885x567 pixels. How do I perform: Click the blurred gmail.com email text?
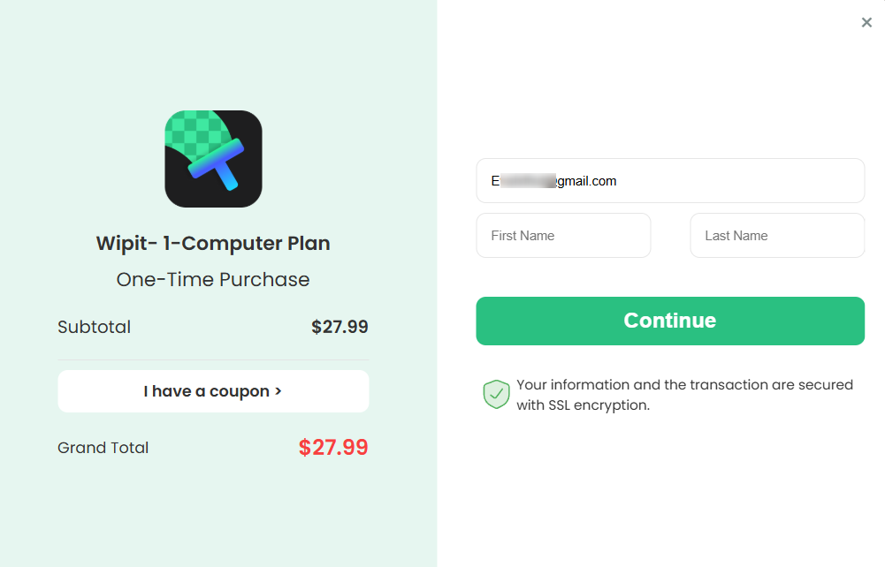click(554, 180)
